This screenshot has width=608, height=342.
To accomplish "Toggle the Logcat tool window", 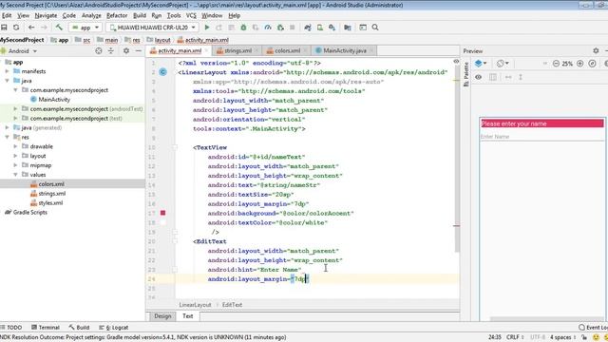I will pos(114,327).
